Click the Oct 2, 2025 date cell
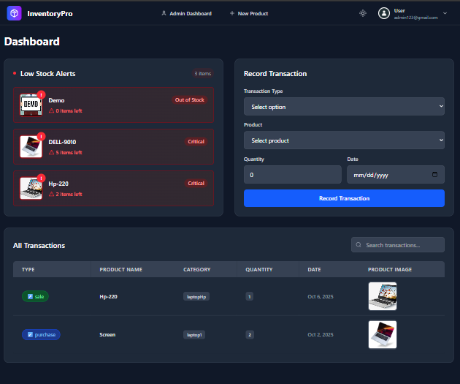The image size is (460, 384). (321, 335)
